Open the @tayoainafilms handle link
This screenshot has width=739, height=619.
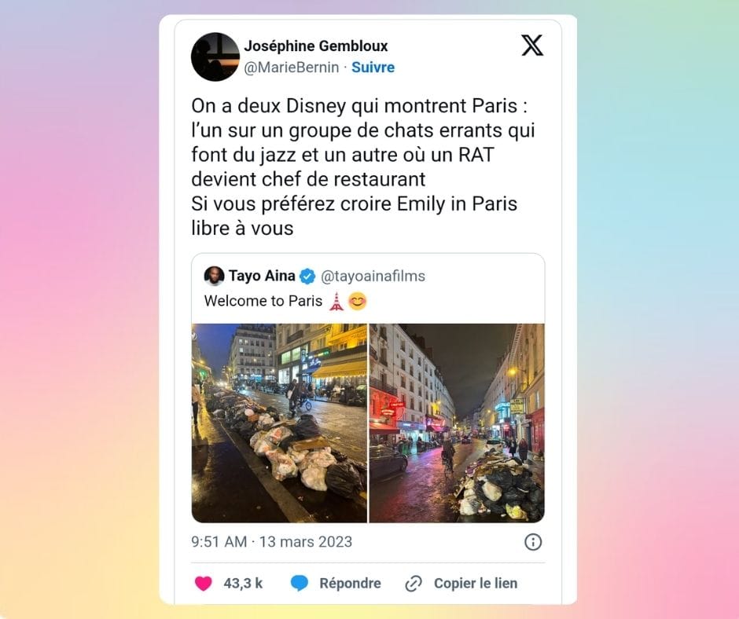pyautogui.click(x=373, y=276)
